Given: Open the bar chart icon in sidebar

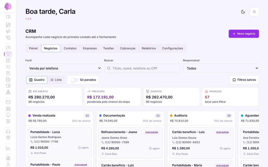Looking at the screenshot, I should tap(8, 148).
